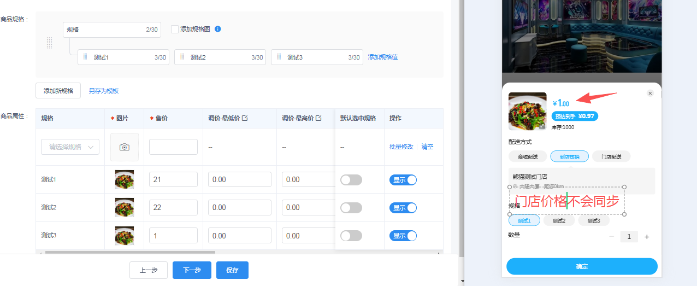Toggle the 显示 switch for 测试2 row
The image size is (697, 286).
[x=403, y=208]
